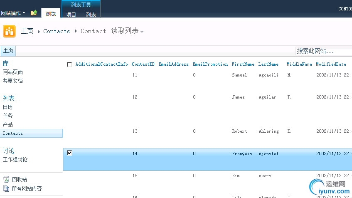
Task: Click last name Ahlering
Action: point(269,131)
